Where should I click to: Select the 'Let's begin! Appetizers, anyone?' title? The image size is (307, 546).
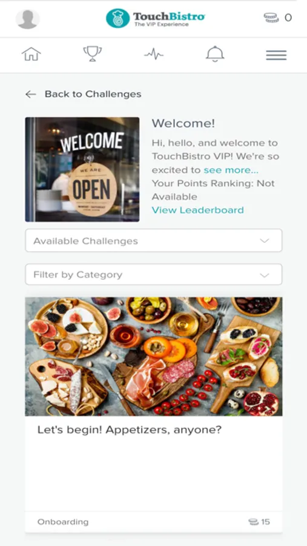130,430
